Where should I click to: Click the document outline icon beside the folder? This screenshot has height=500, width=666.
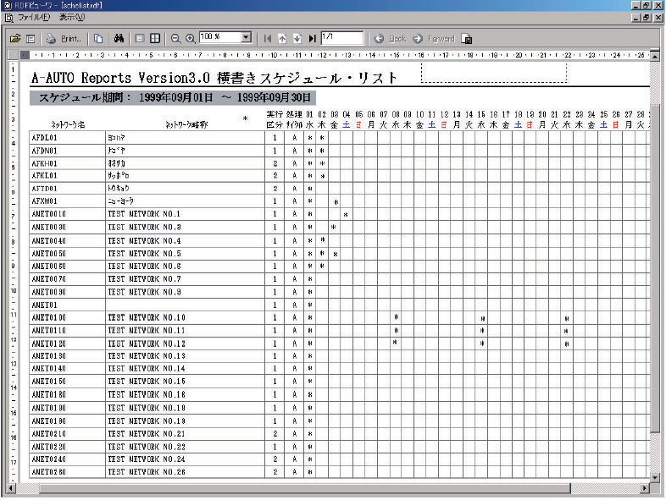click(x=31, y=39)
